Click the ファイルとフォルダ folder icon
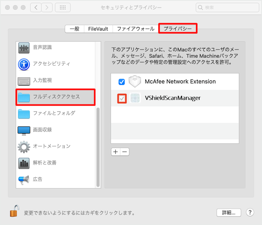The height and width of the screenshot is (225, 262). coord(24,114)
